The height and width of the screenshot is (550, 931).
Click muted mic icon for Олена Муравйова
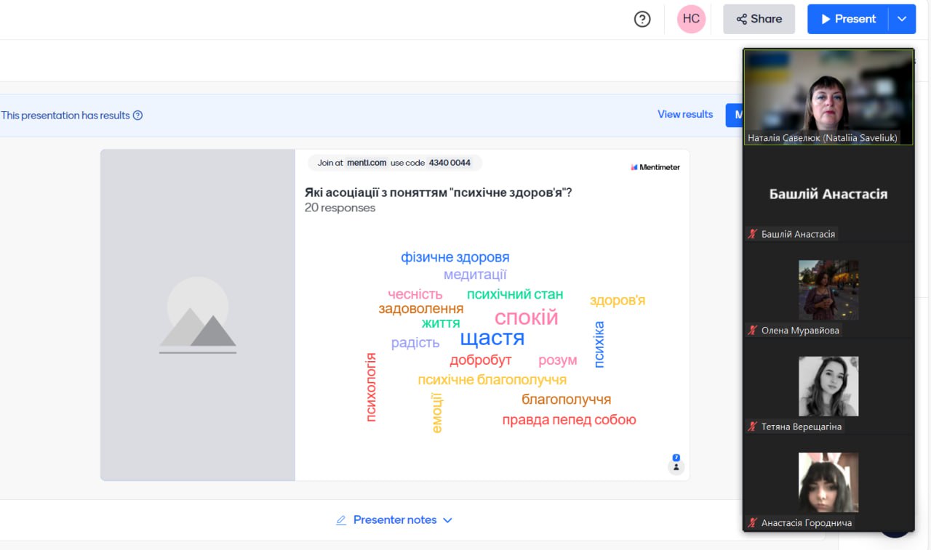click(x=753, y=331)
